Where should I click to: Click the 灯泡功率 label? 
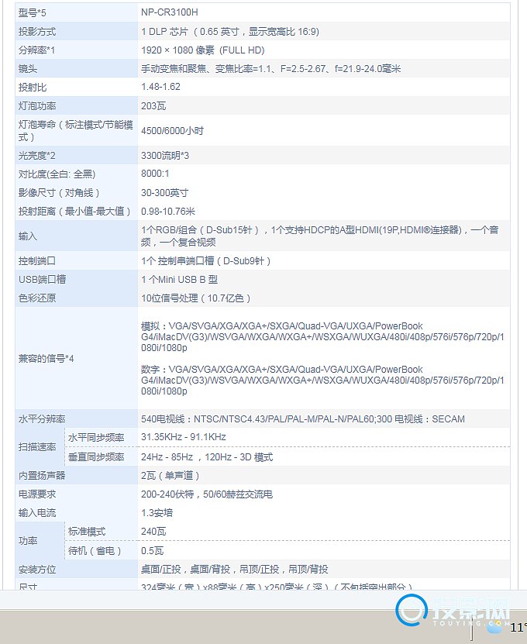pyautogui.click(x=37, y=106)
